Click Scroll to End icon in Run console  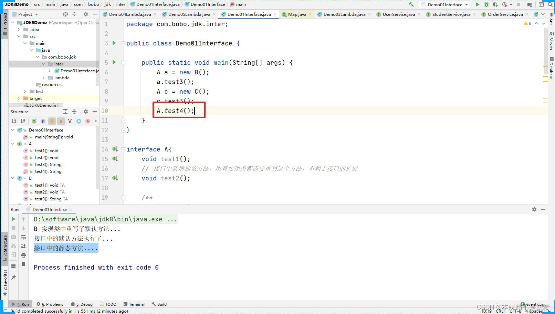tap(23, 246)
